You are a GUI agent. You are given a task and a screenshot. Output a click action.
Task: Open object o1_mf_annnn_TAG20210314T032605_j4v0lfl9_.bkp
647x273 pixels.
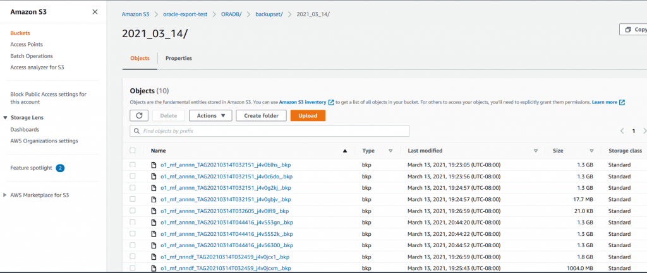pos(225,211)
